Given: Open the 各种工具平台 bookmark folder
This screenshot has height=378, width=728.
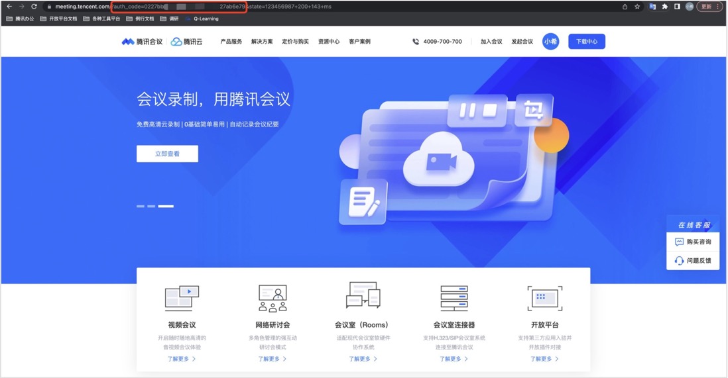Looking at the screenshot, I should pos(101,19).
